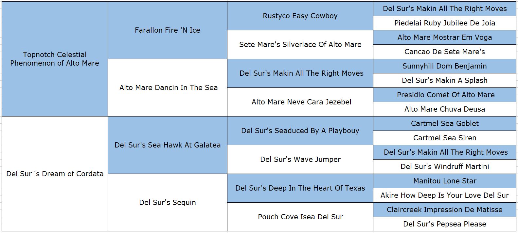Select the Topnotch Celestial Phenomenon of Alto Mare cell

click(x=55, y=59)
